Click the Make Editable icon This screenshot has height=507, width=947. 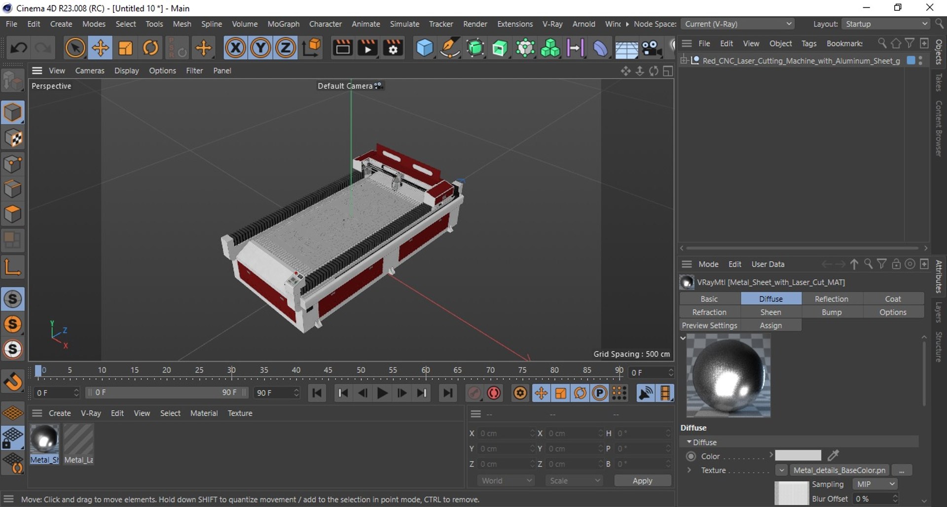(13, 81)
